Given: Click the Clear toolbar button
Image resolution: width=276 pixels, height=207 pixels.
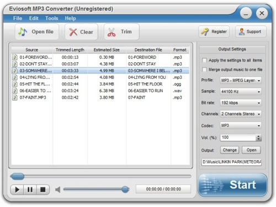Looking at the screenshot, I should [x=81, y=31].
